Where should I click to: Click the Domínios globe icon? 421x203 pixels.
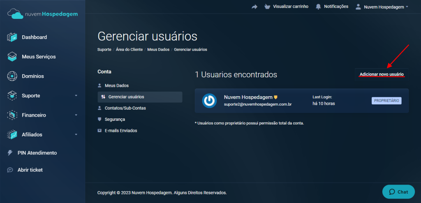(12, 76)
